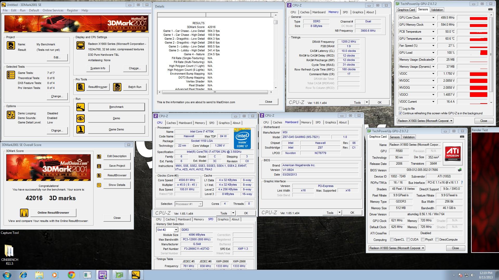Viewport: 499px width, 280px height.
Task: Expand the PCB Temperature sensor dropdown
Action: (433, 32)
